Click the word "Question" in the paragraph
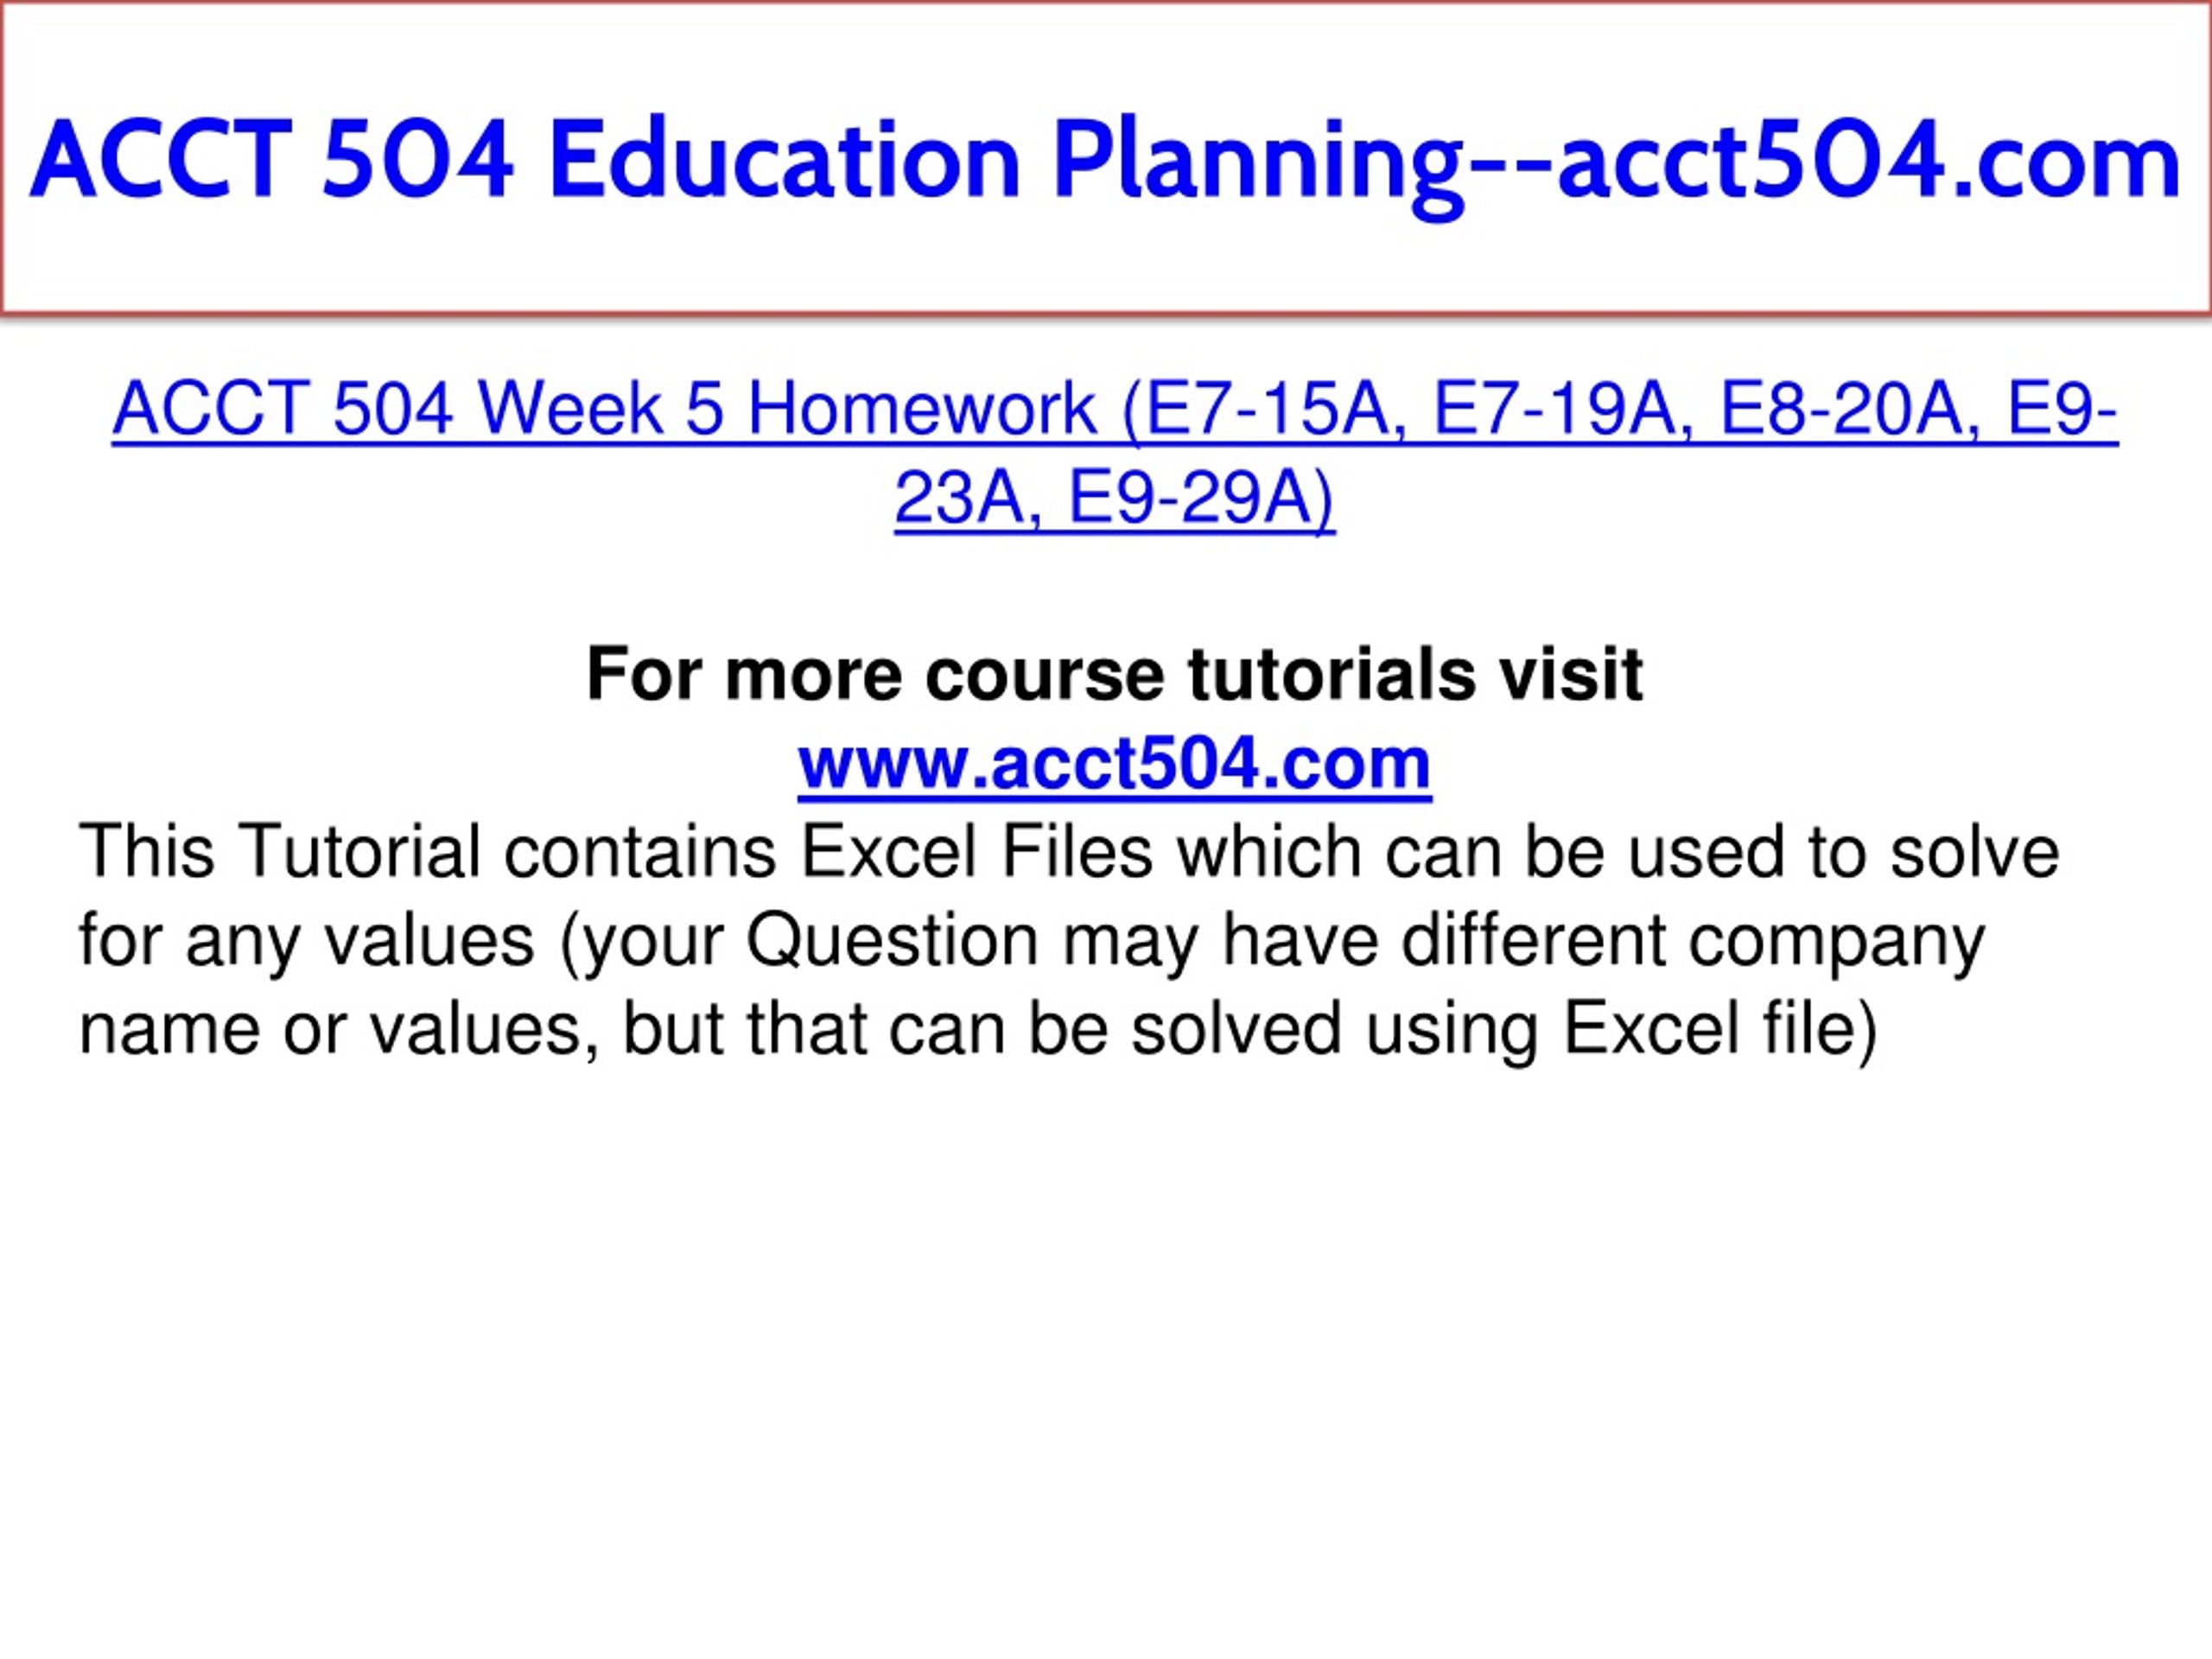 click(x=892, y=942)
